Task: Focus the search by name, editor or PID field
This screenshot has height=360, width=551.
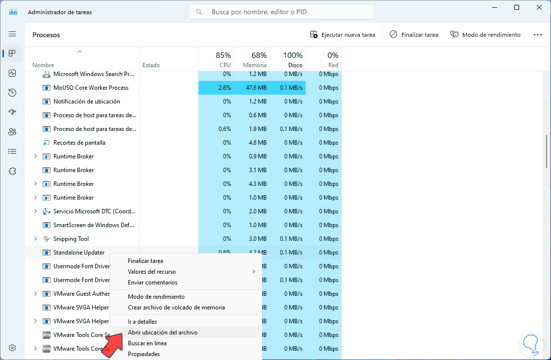Action: 281,12
